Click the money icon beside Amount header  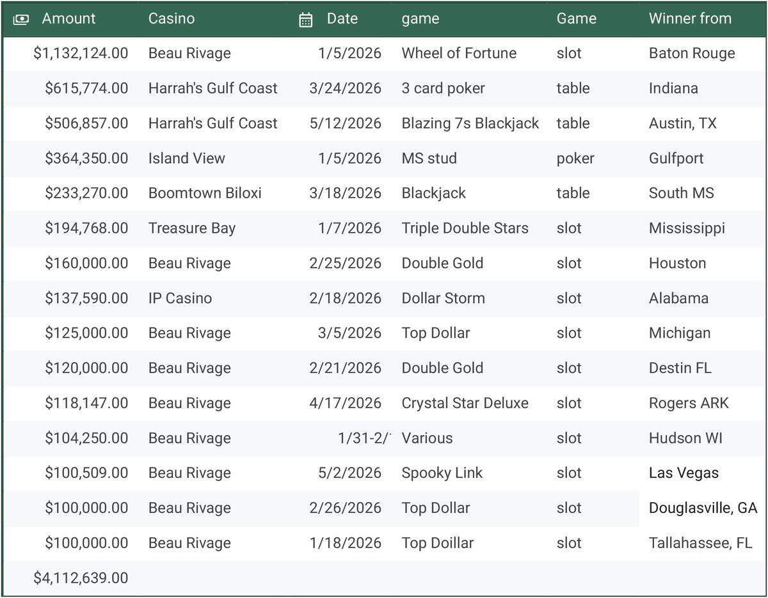click(20, 19)
